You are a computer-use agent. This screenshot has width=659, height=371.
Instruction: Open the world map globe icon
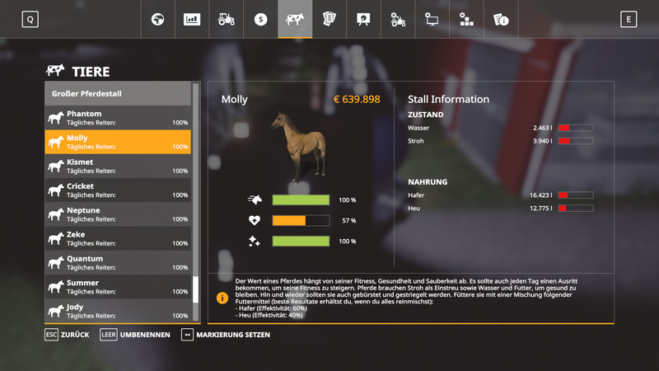click(157, 19)
